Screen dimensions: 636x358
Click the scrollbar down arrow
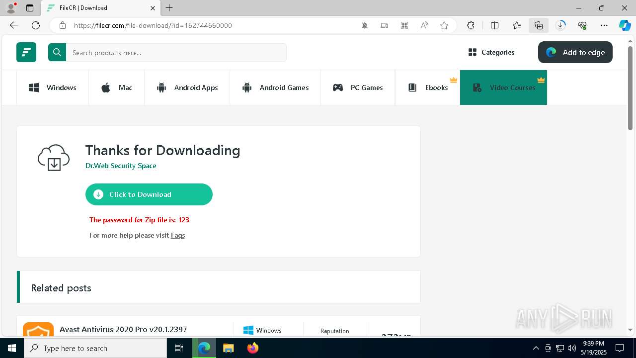631,330
